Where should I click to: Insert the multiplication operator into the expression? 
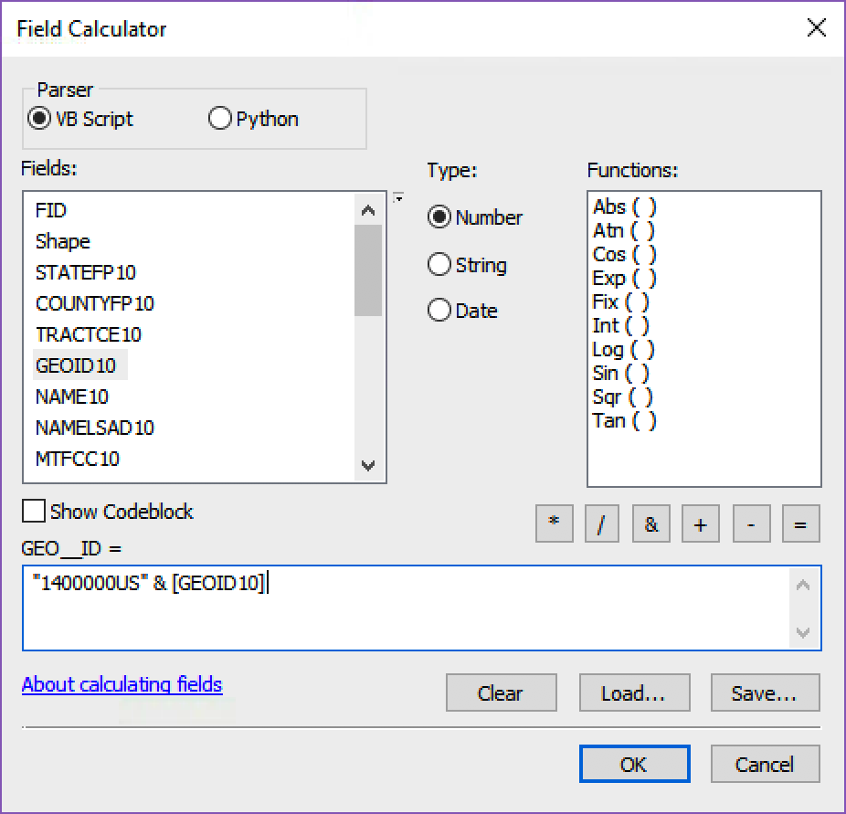554,523
